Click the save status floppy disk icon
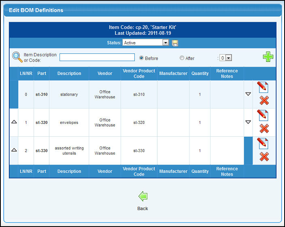 [x=175, y=43]
